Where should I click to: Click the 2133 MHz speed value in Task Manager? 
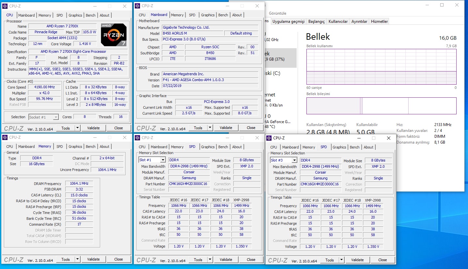(443, 125)
